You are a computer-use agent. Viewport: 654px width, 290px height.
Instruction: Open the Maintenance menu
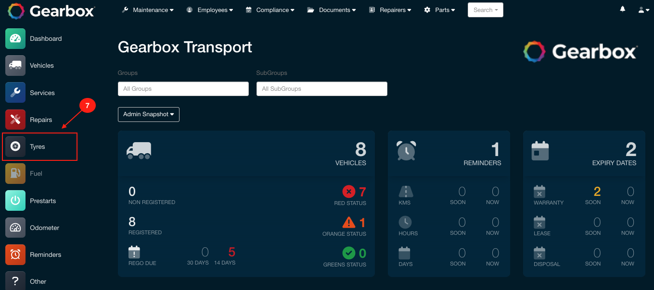pos(148,10)
